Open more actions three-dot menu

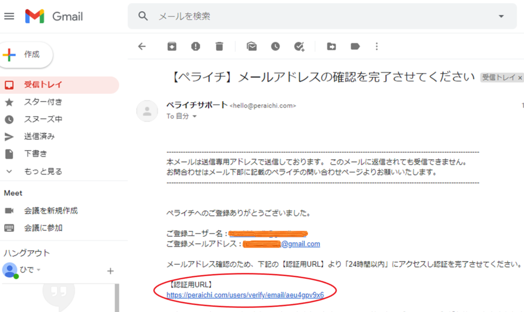point(377,47)
